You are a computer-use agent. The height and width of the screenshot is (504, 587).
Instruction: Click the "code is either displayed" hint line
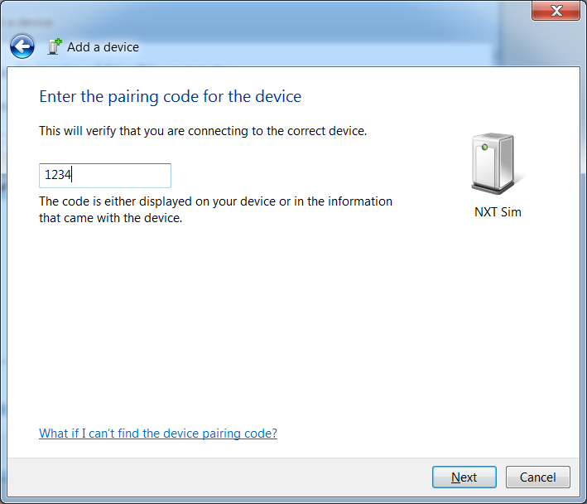point(215,201)
